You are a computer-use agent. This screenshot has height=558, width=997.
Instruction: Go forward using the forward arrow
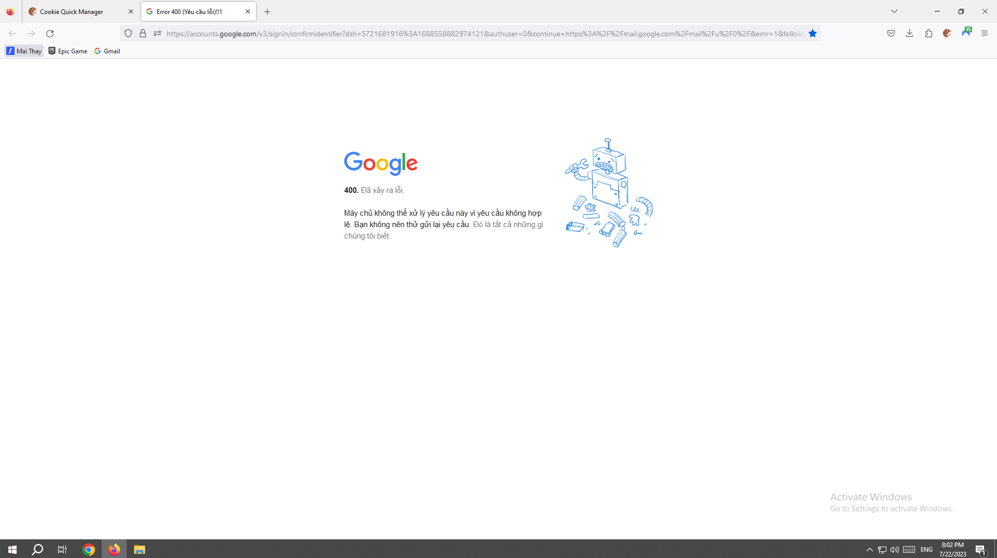coord(31,34)
